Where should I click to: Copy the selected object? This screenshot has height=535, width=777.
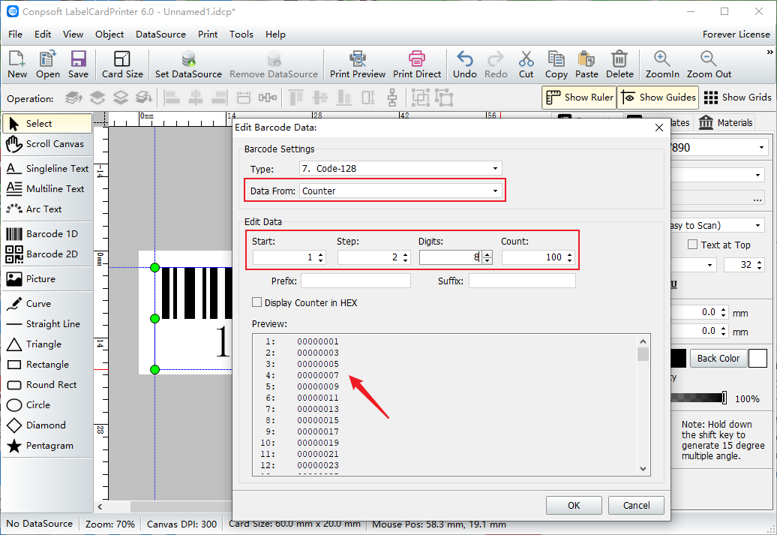(x=556, y=65)
